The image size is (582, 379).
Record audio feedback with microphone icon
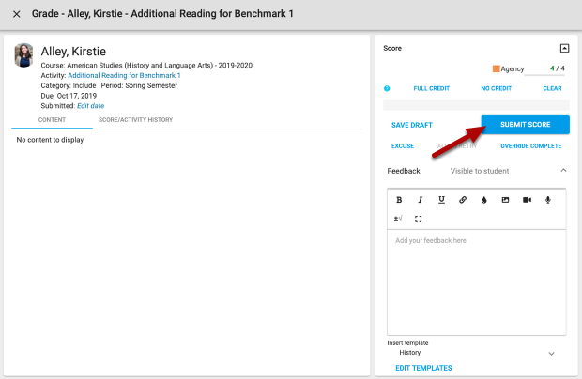(x=548, y=200)
